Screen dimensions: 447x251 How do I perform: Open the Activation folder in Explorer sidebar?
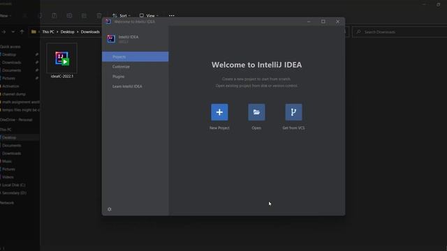[x=10, y=86]
